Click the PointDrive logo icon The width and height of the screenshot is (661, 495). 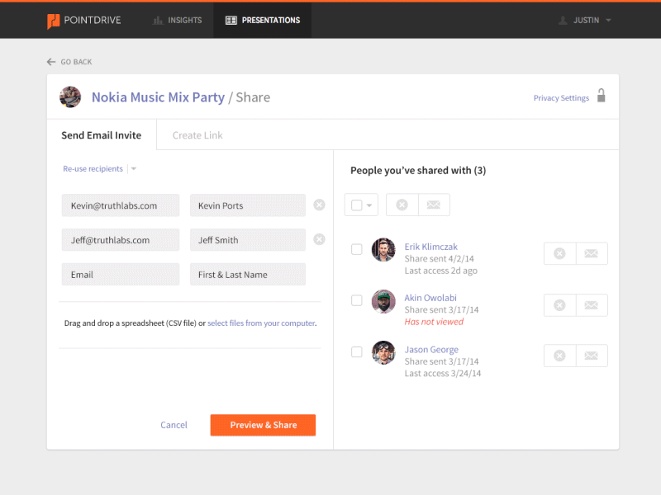[x=53, y=21]
